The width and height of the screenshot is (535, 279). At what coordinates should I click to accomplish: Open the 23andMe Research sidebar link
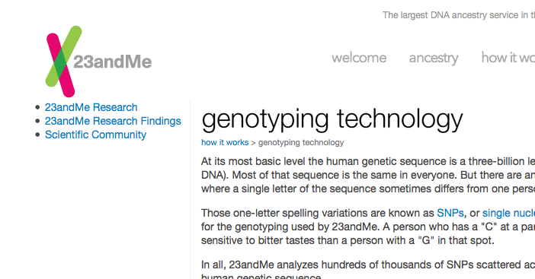pyautogui.click(x=91, y=107)
